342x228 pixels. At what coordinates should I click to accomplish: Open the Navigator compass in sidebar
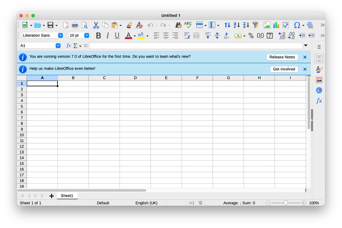319,90
